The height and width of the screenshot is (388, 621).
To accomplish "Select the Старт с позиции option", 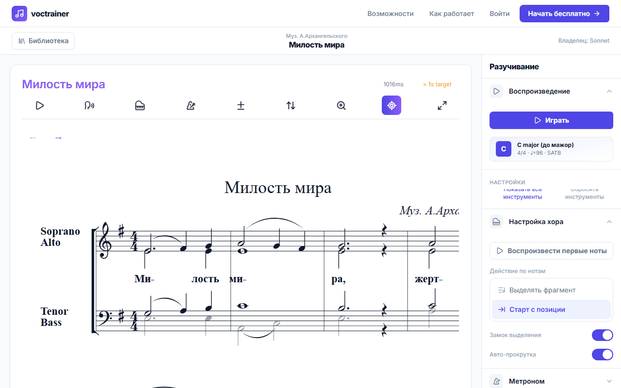I will pos(551,309).
